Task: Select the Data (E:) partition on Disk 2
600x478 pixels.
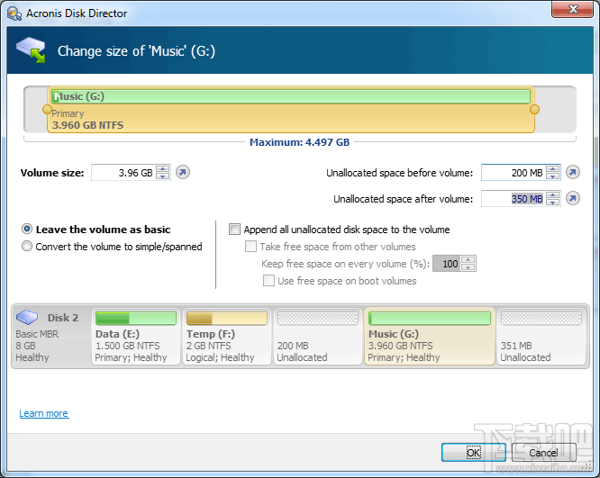Action: pos(136,336)
